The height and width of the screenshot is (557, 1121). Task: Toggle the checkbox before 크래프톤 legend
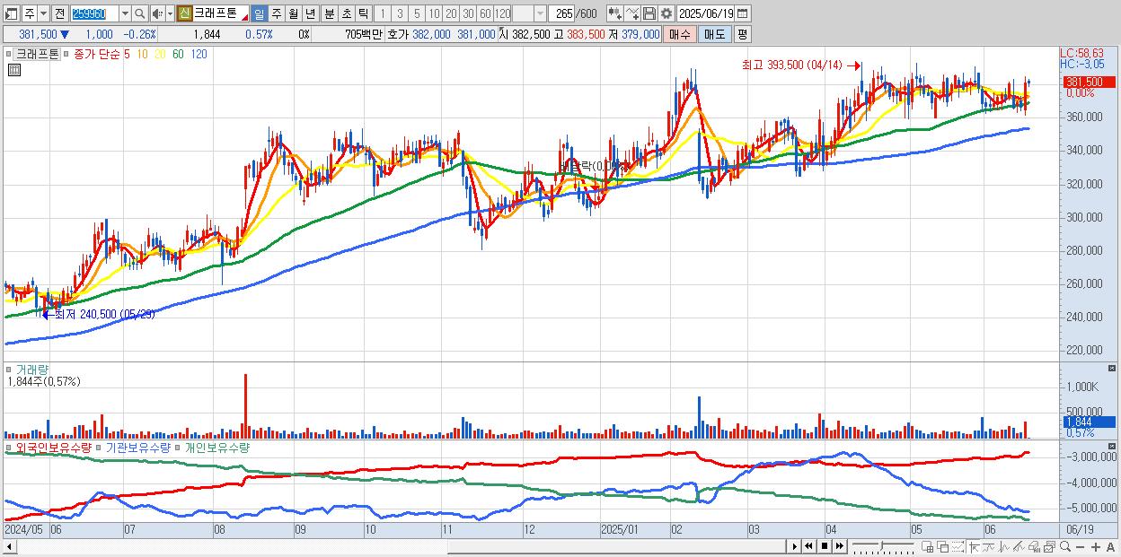click(x=9, y=54)
